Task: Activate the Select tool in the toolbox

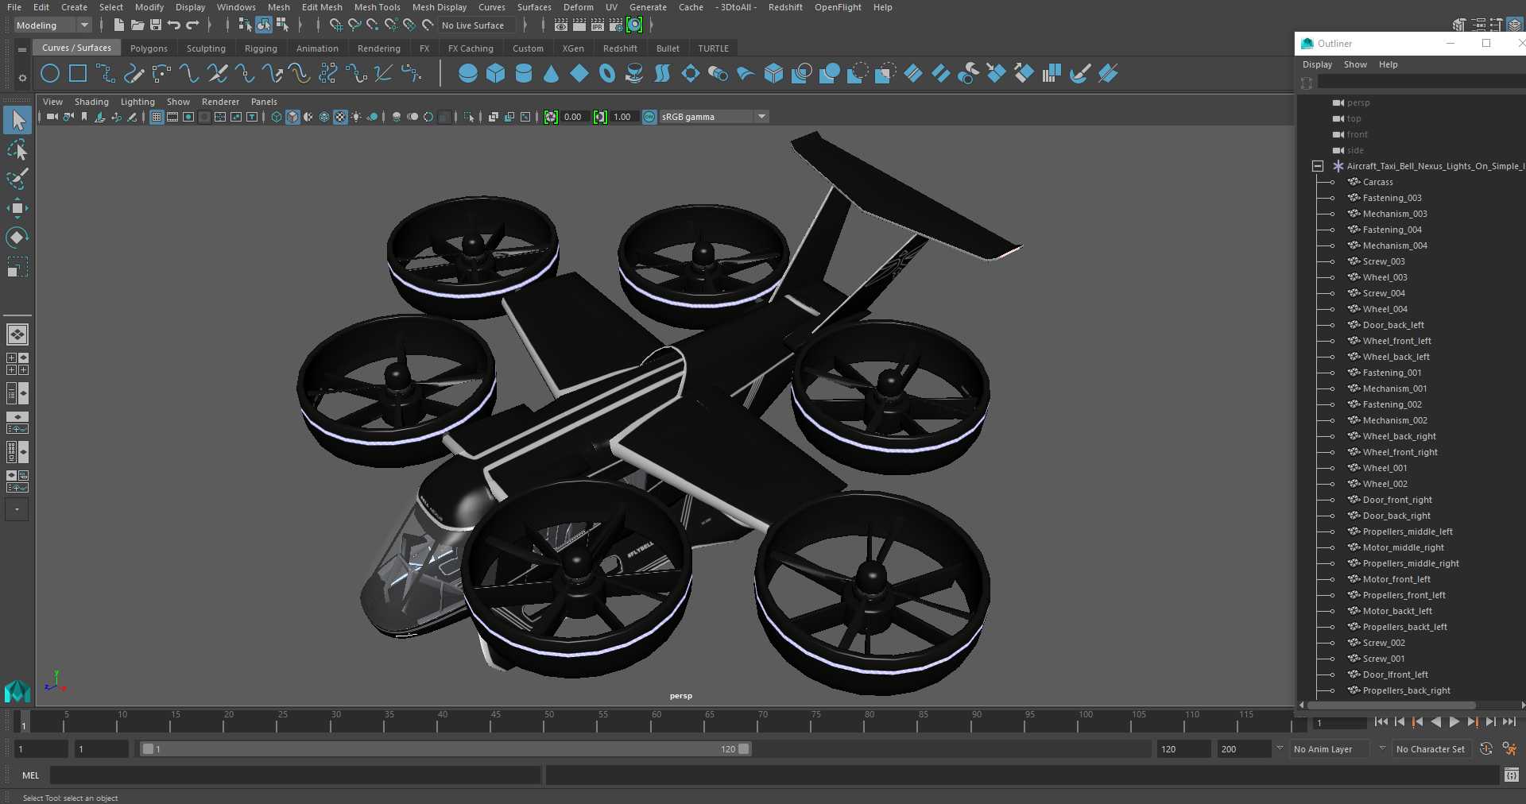Action: (17, 120)
